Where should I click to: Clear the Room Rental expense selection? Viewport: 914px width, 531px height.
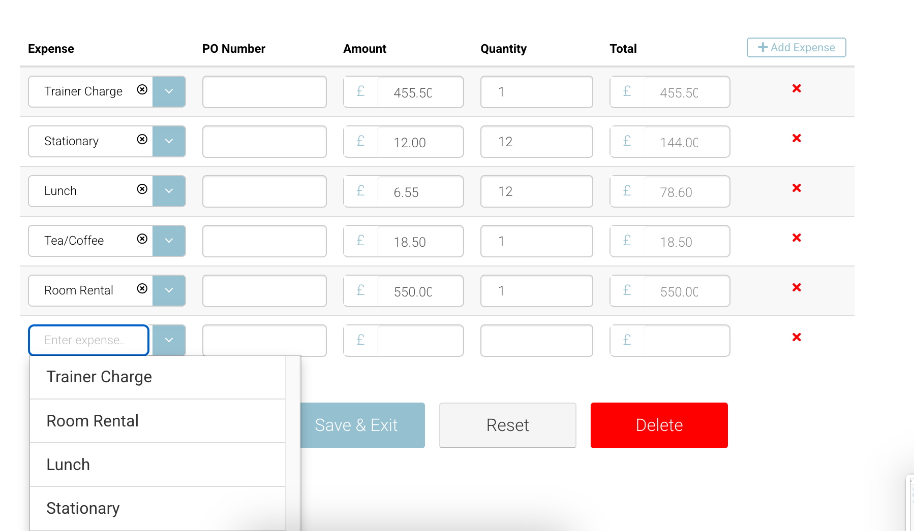142,289
